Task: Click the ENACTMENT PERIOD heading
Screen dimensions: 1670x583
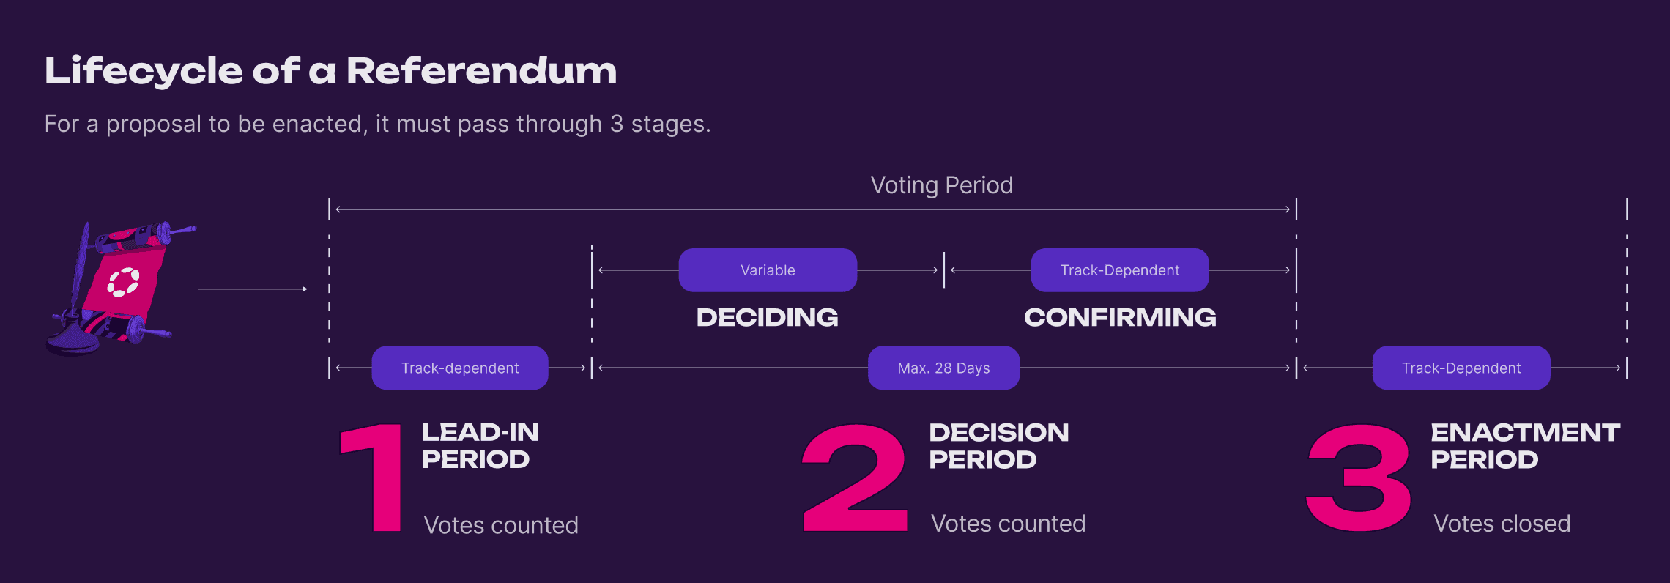Action: pyautogui.click(x=1525, y=445)
